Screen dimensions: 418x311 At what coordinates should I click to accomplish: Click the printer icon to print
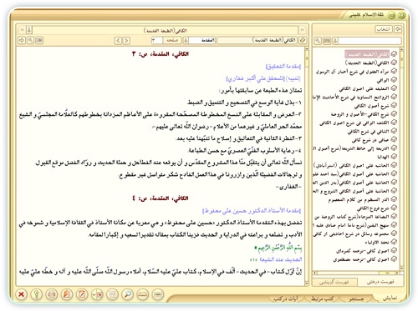(x=52, y=294)
